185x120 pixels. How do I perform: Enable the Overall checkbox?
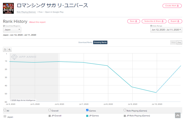(x=50, y=110)
